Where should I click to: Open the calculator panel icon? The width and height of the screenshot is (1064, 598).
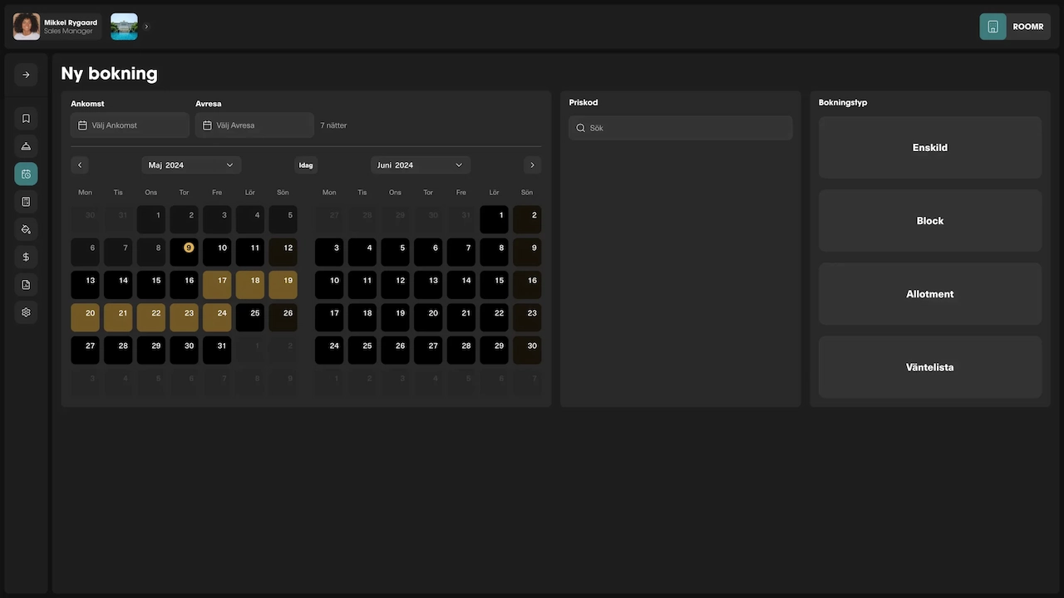pyautogui.click(x=26, y=201)
